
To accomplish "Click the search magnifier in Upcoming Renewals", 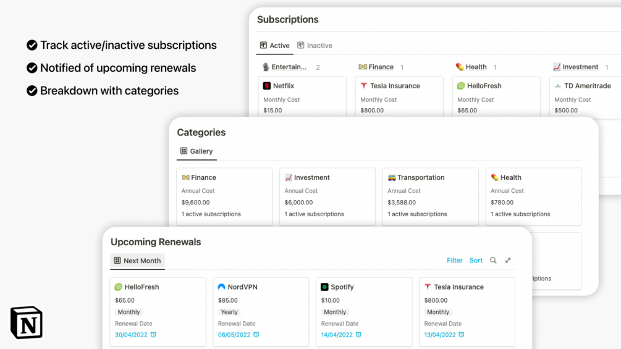I will point(493,261).
